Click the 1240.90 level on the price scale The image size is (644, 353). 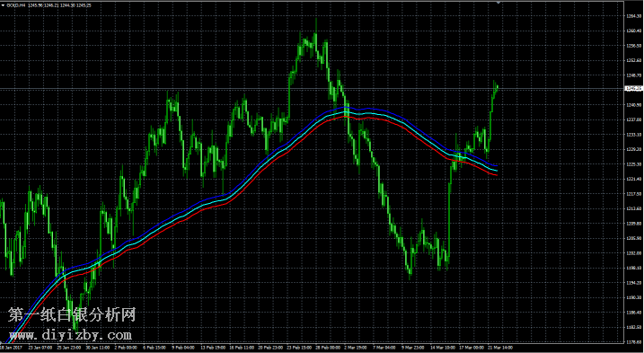(634, 105)
